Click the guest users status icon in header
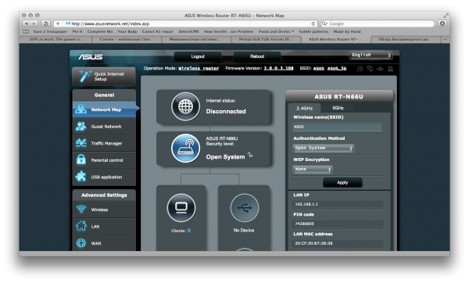This screenshot has width=469, height=283. (x=360, y=69)
